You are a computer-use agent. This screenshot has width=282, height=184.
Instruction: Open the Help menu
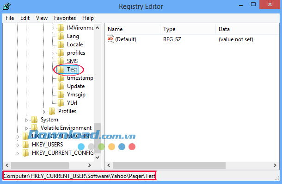click(x=88, y=18)
